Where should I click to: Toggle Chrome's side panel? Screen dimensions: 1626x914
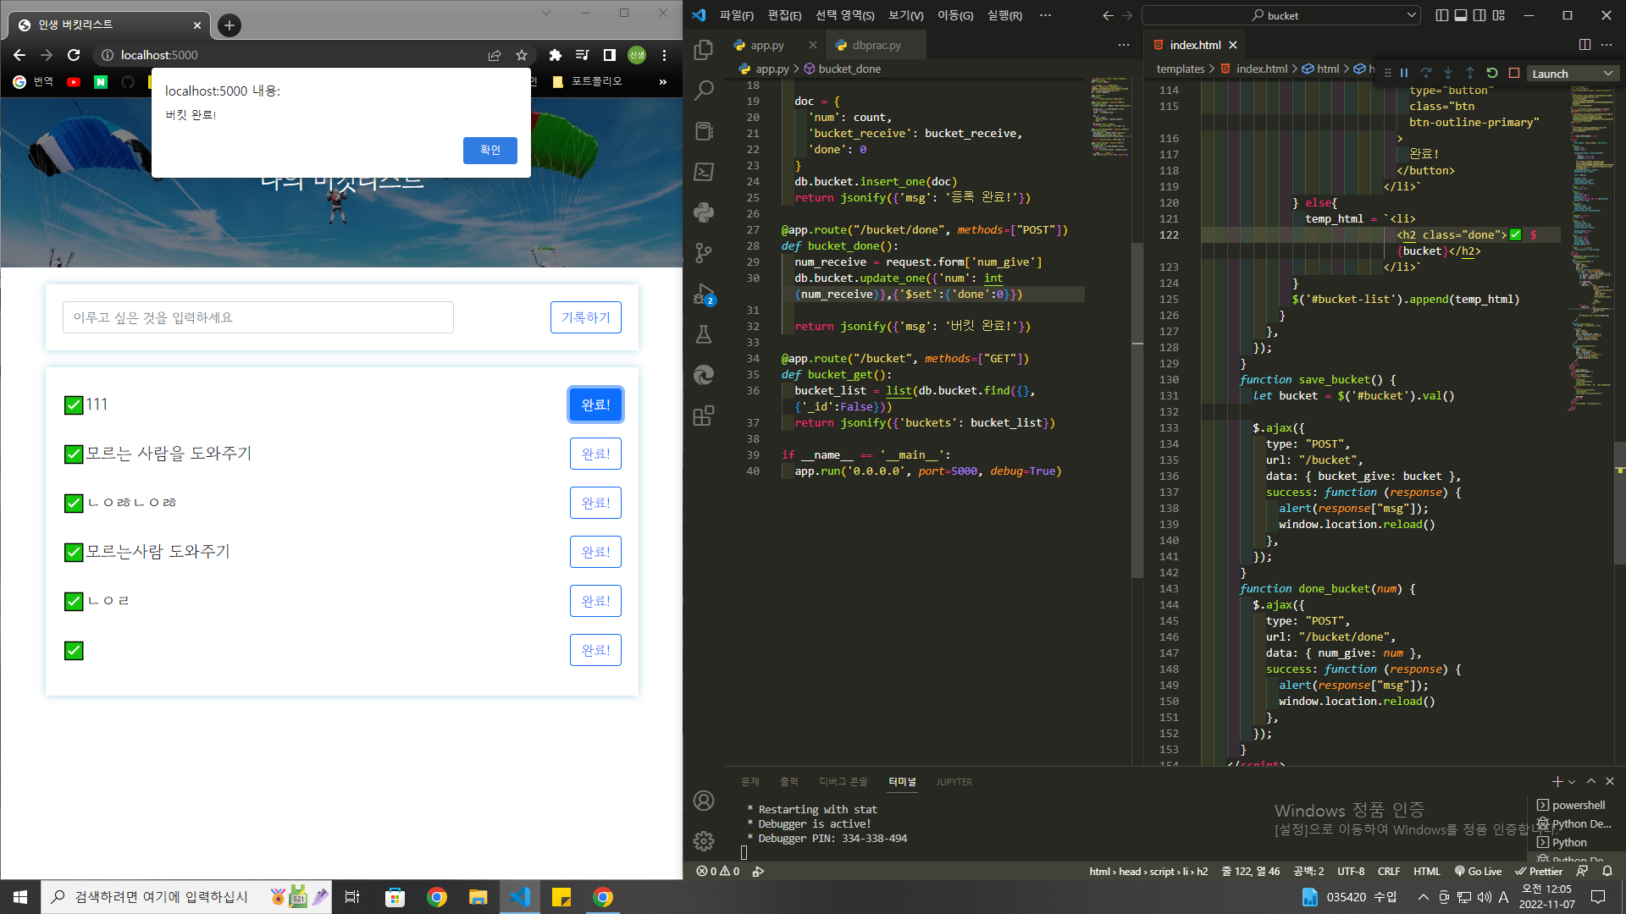(x=609, y=55)
